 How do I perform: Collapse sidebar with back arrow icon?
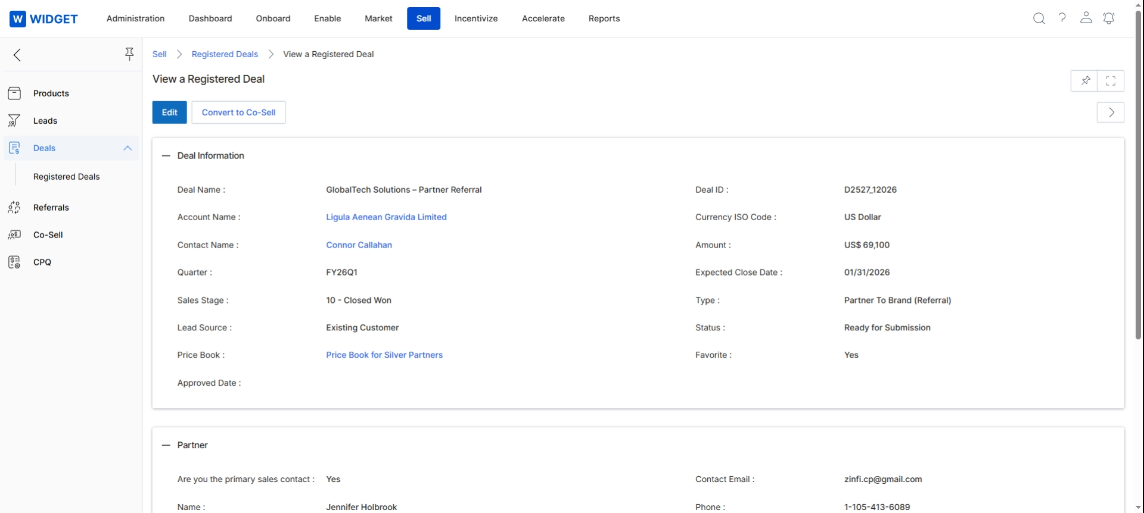[17, 55]
